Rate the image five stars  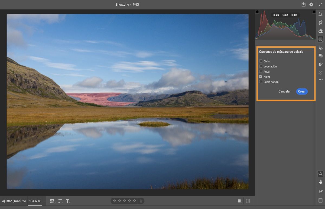click(x=134, y=201)
